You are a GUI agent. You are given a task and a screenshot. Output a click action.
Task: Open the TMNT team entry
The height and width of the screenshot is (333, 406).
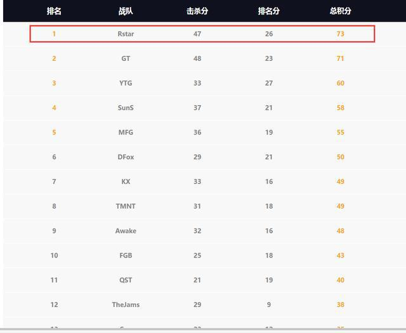point(126,206)
